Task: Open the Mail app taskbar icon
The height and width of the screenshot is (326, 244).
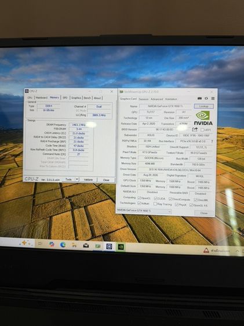Action: tap(86, 246)
